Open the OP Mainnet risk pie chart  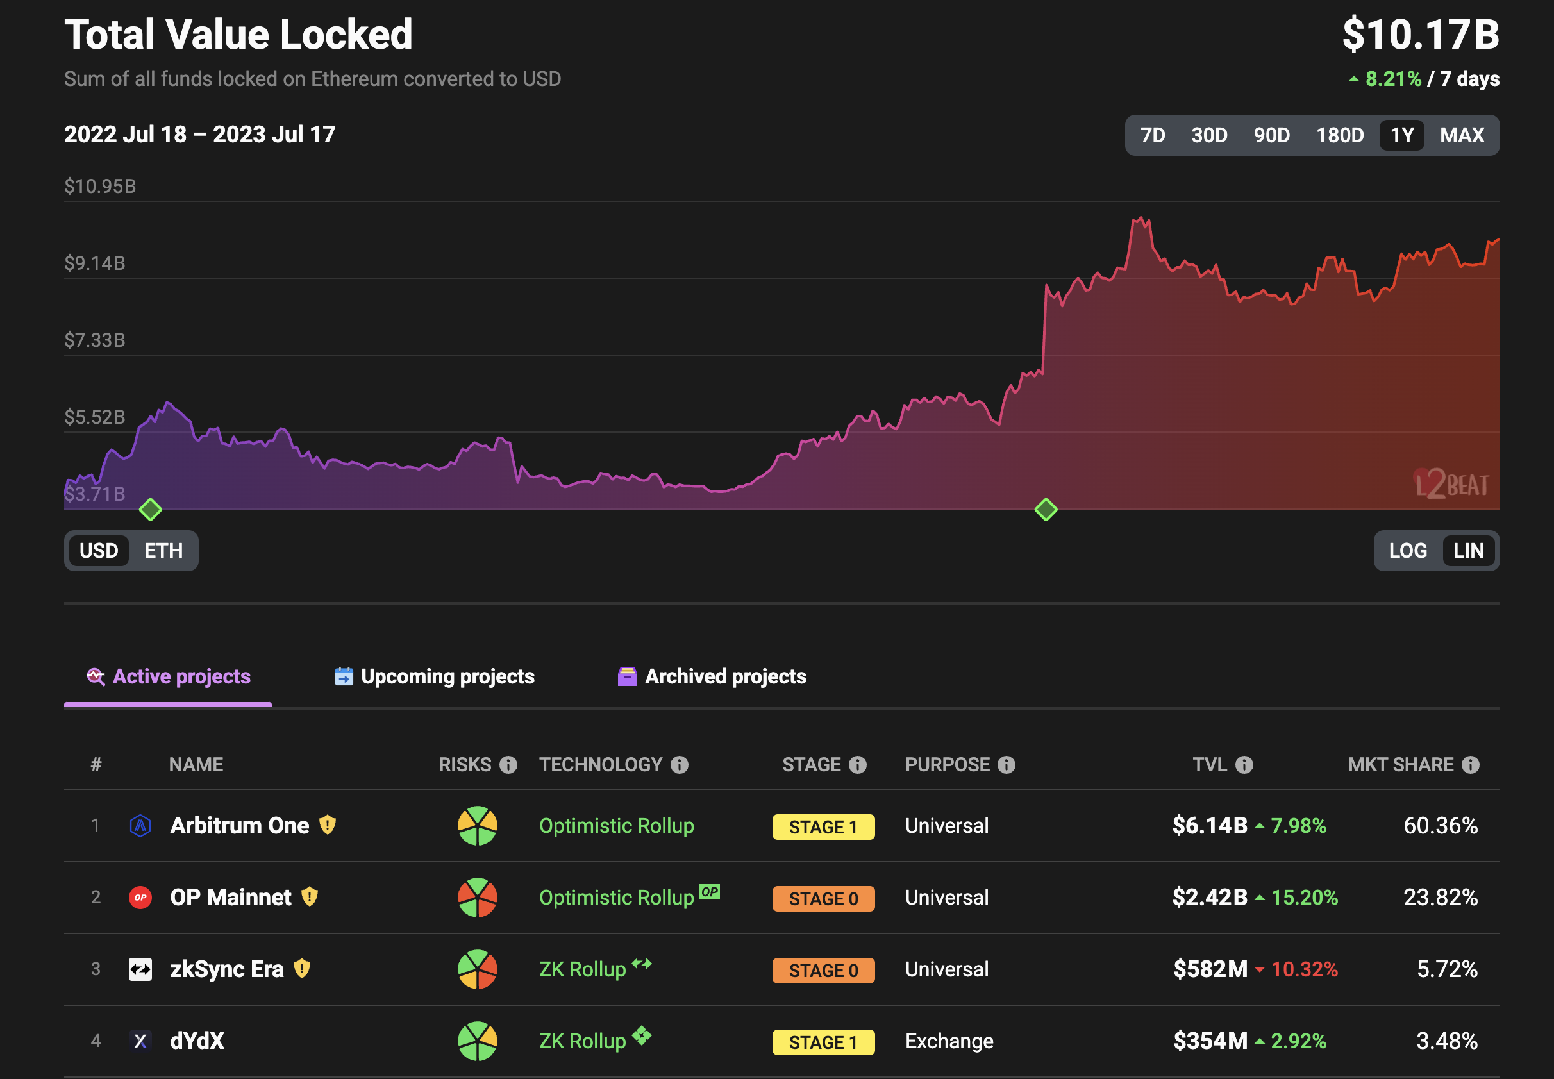point(477,898)
